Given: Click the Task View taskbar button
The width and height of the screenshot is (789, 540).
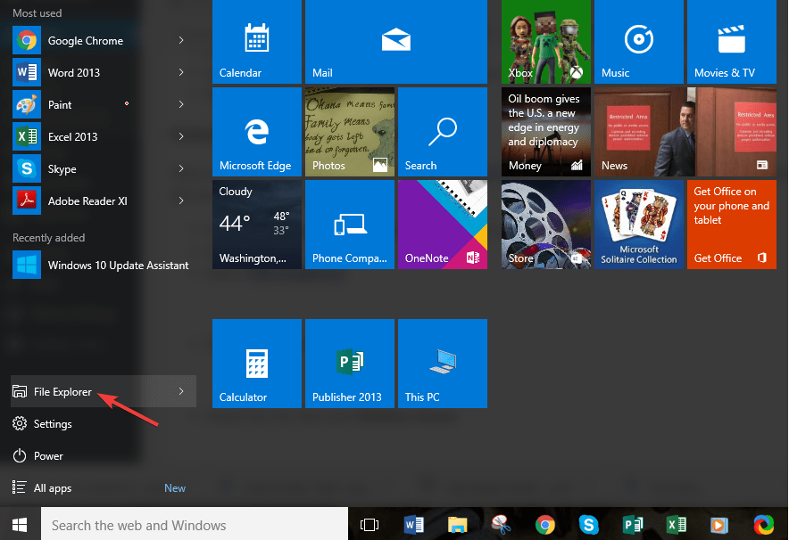Looking at the screenshot, I should (x=370, y=525).
